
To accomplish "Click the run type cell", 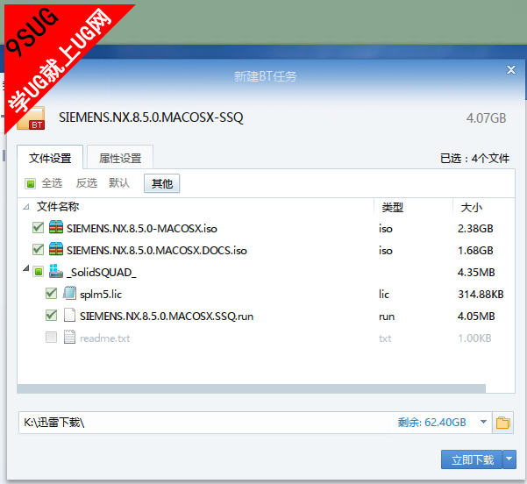I will pos(387,317).
